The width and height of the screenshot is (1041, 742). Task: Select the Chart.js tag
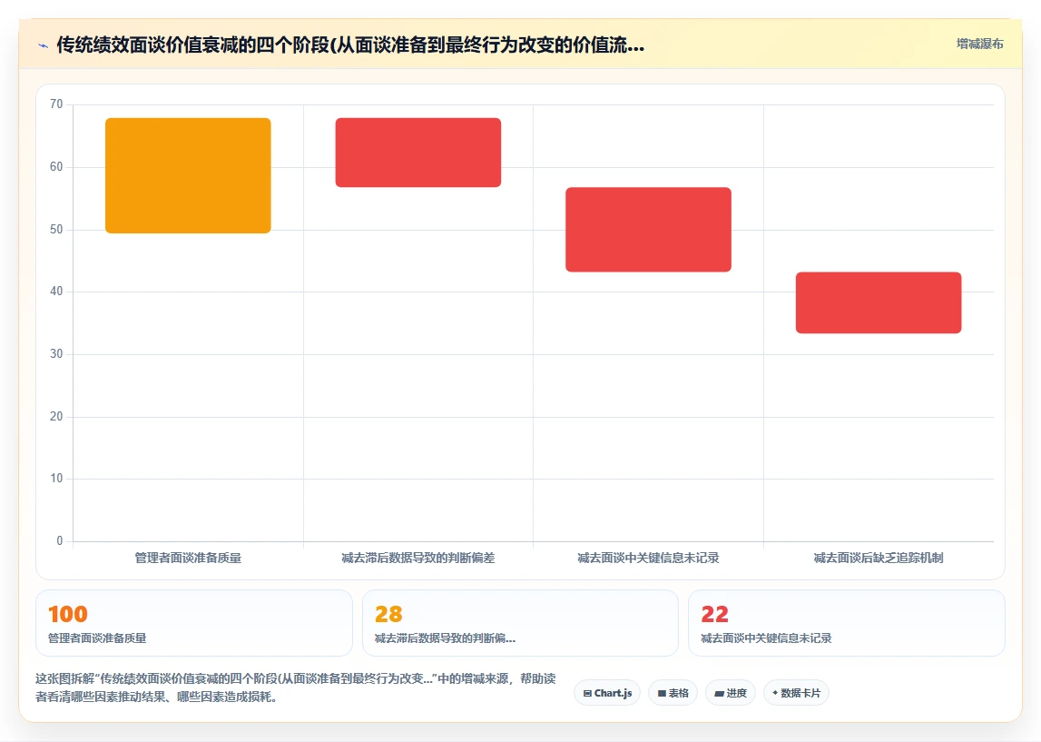(x=607, y=693)
